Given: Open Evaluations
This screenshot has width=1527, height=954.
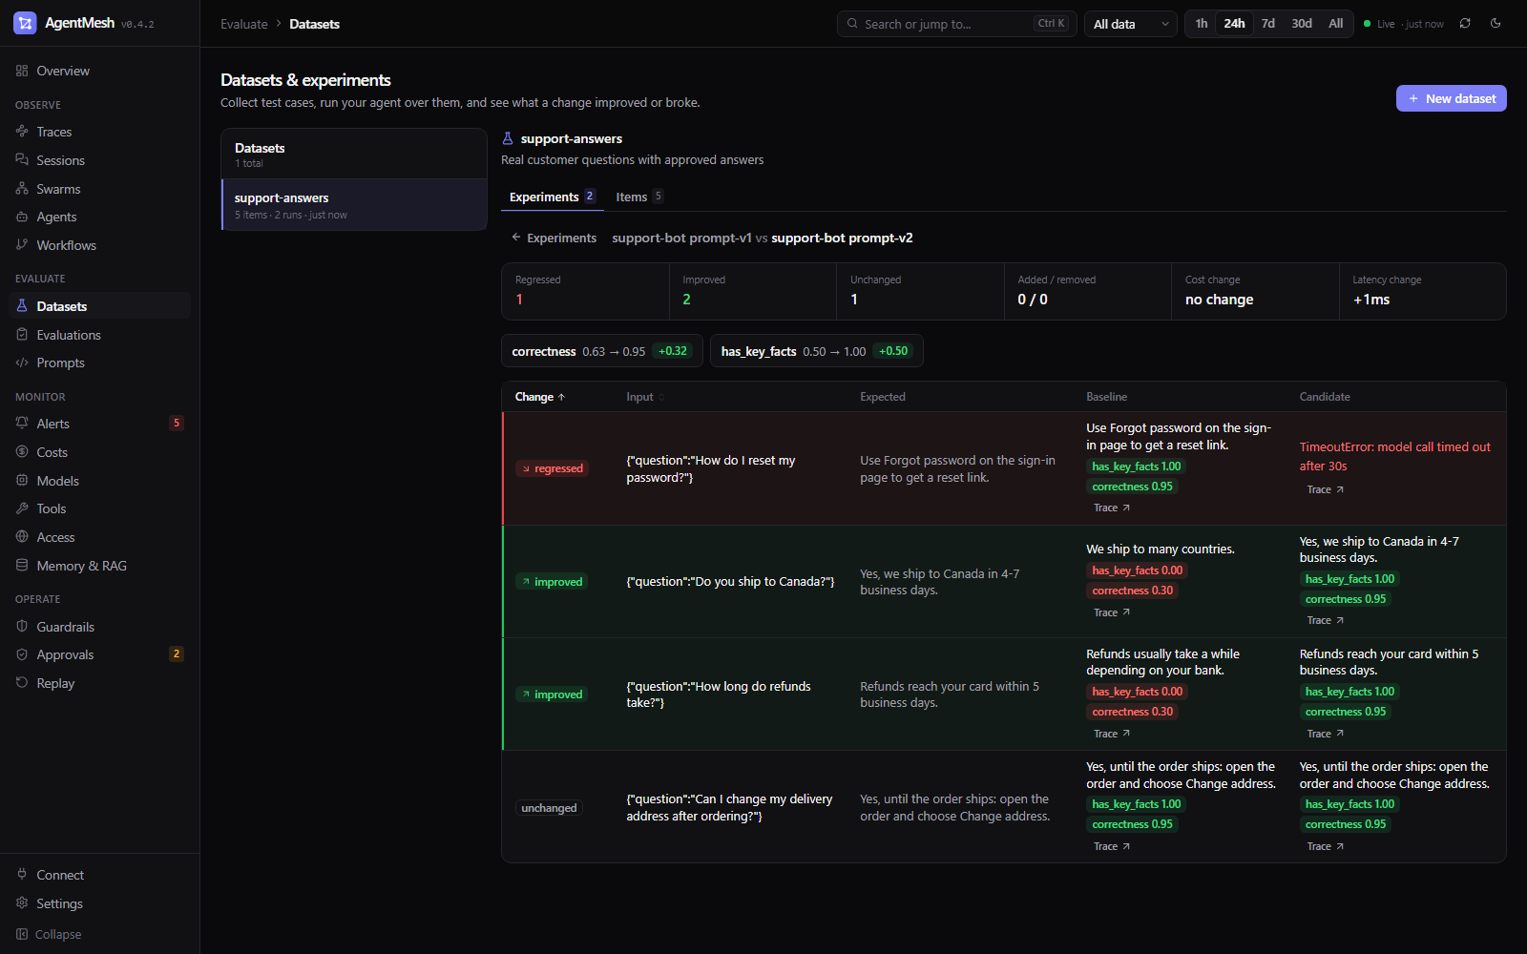Looking at the screenshot, I should coord(99,335).
